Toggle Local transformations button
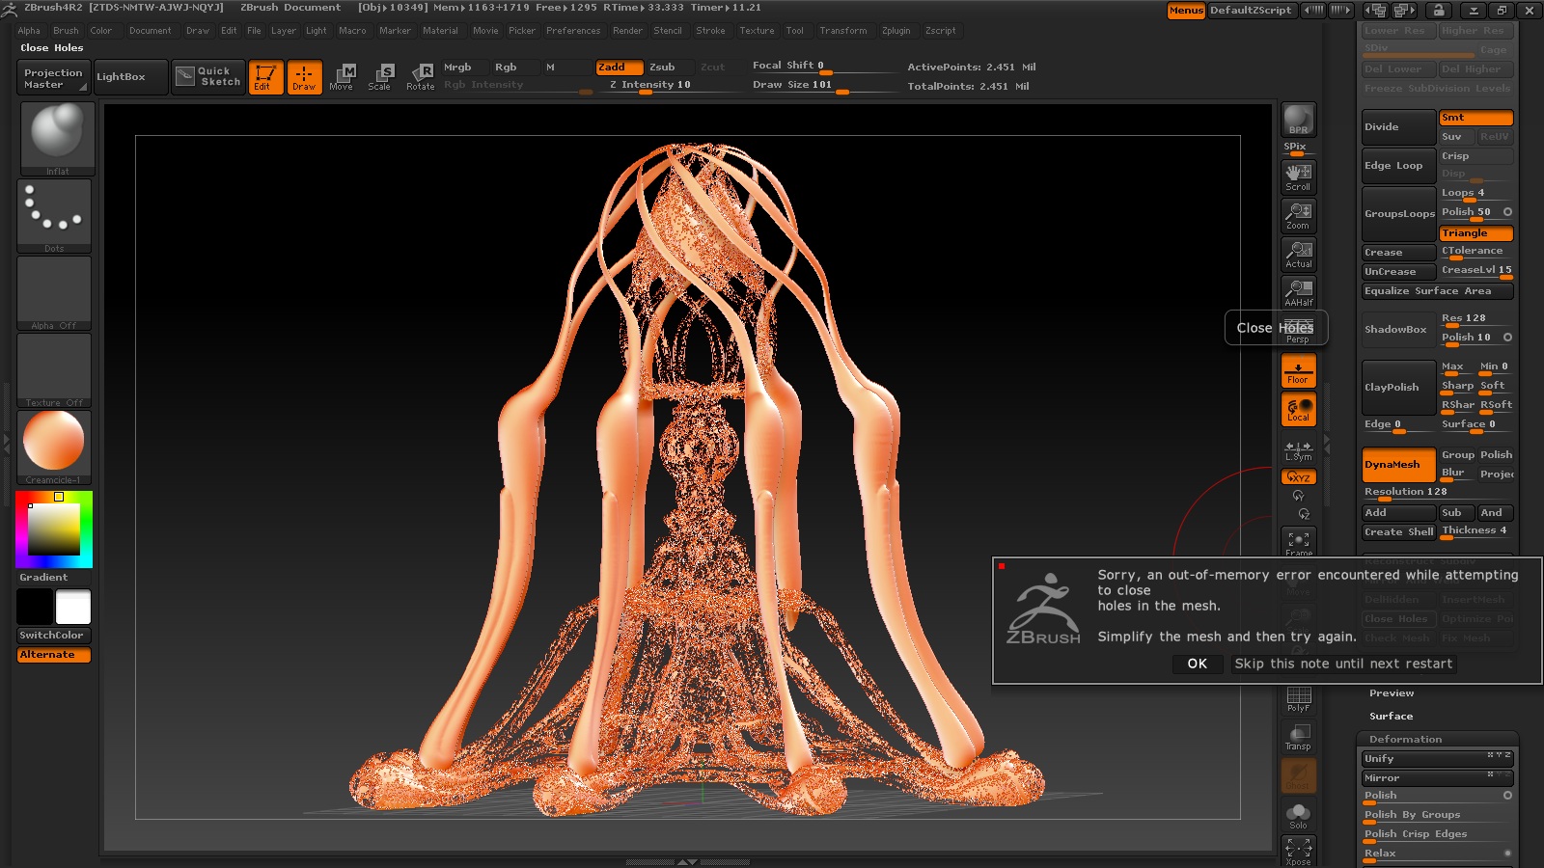 point(1299,409)
